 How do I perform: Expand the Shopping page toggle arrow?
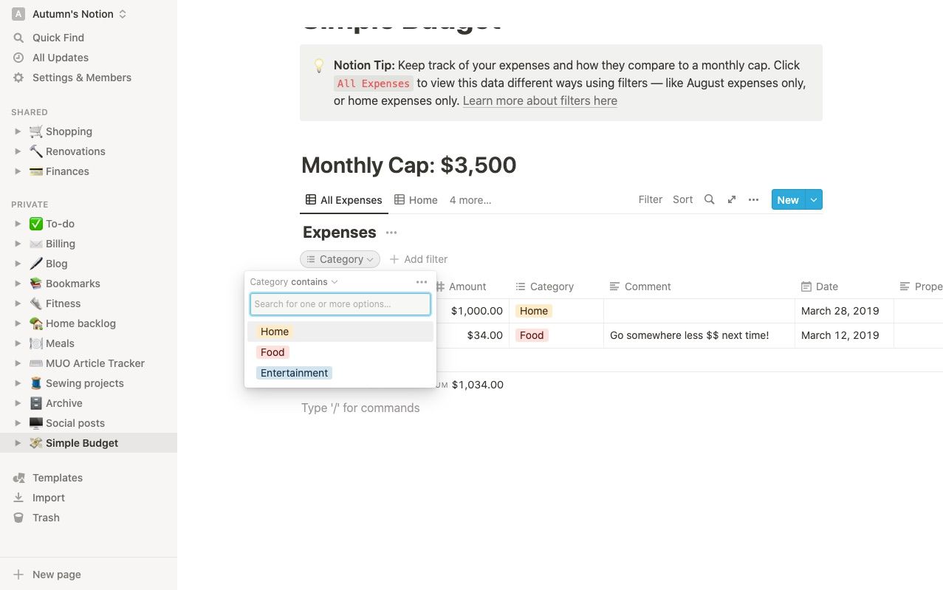pyautogui.click(x=18, y=131)
